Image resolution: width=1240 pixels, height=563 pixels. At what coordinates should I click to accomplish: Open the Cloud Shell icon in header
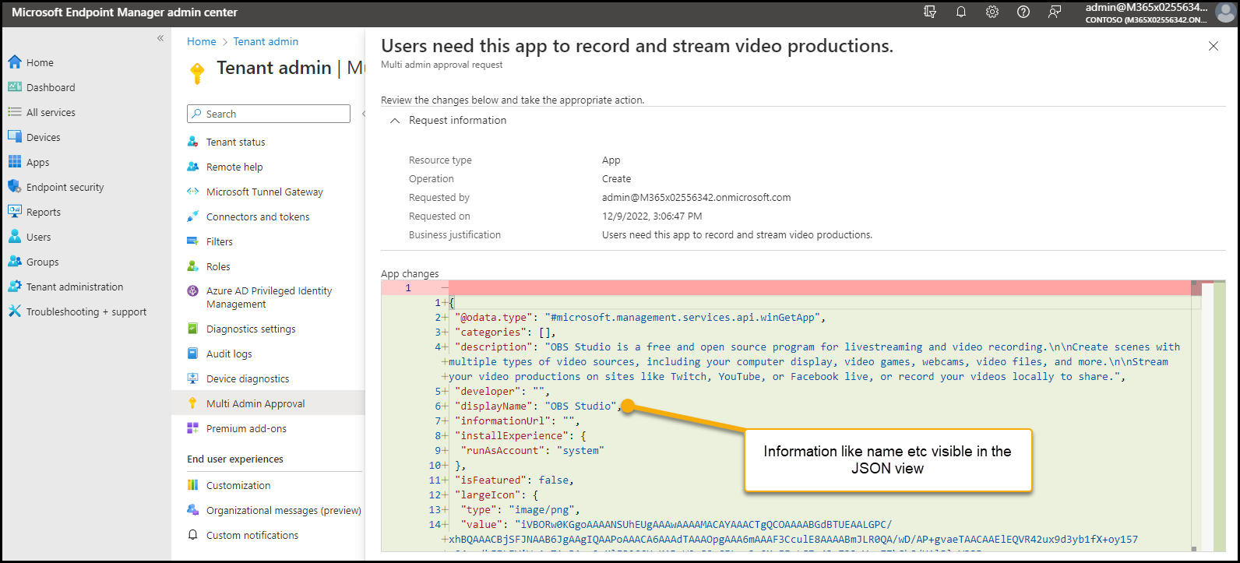point(930,12)
